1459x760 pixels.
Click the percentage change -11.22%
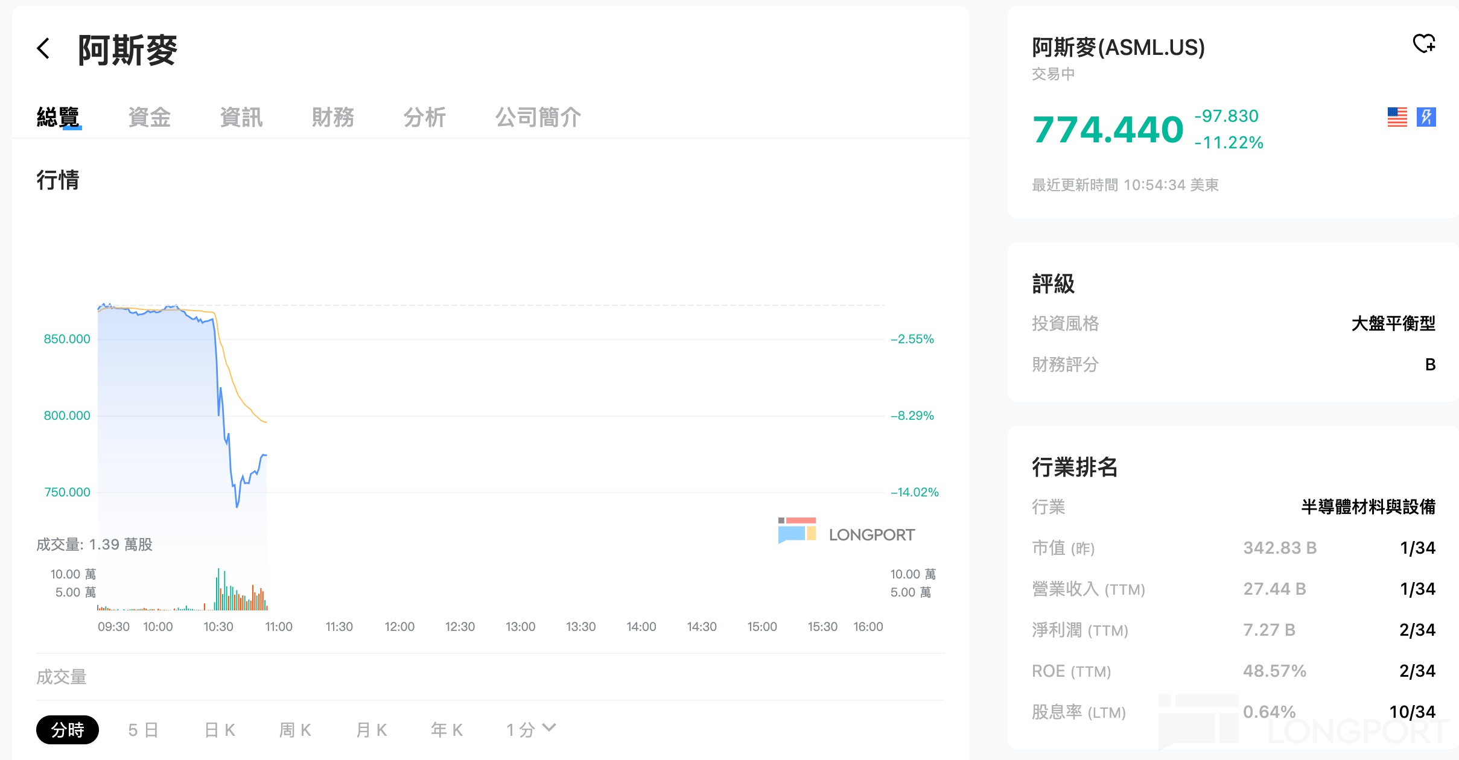(1229, 142)
